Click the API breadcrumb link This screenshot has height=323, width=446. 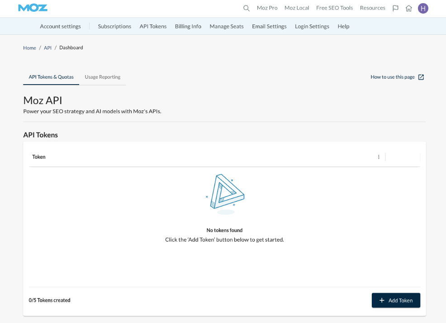point(47,48)
